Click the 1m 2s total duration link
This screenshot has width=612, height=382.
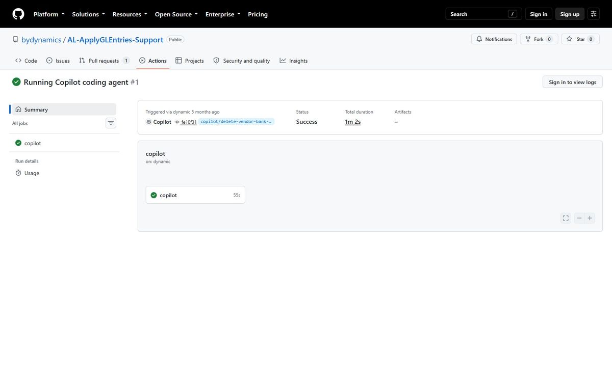353,122
